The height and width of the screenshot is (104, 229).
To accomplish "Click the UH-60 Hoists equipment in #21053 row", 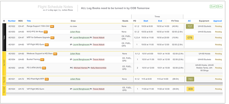I will coord(205,54).
